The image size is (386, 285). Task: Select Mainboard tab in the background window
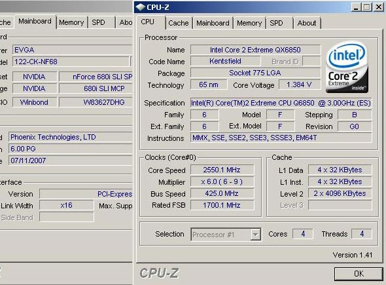coord(35,22)
